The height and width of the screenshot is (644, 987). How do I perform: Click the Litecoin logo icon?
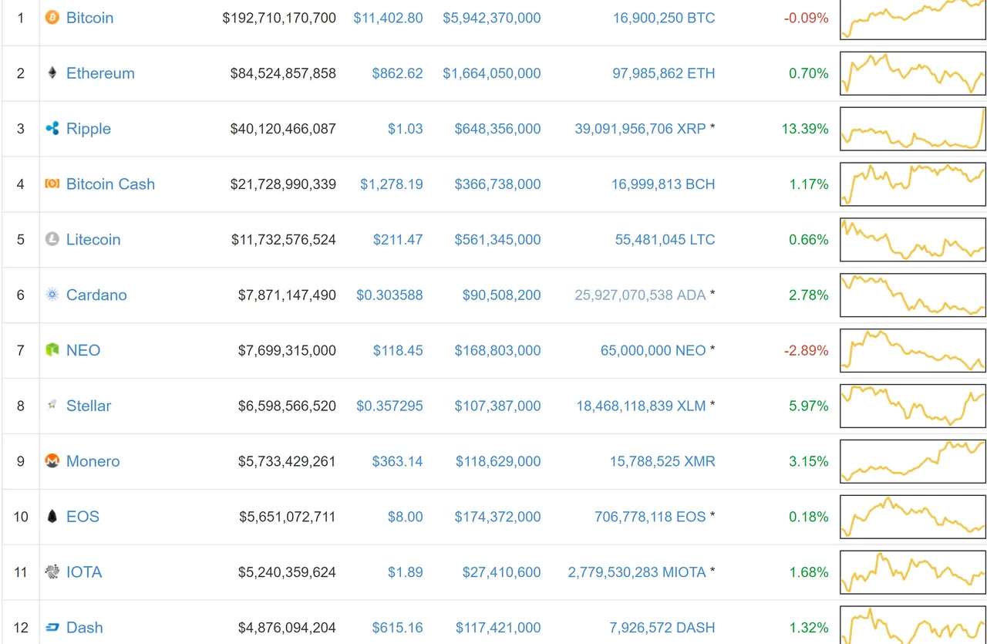coord(52,239)
